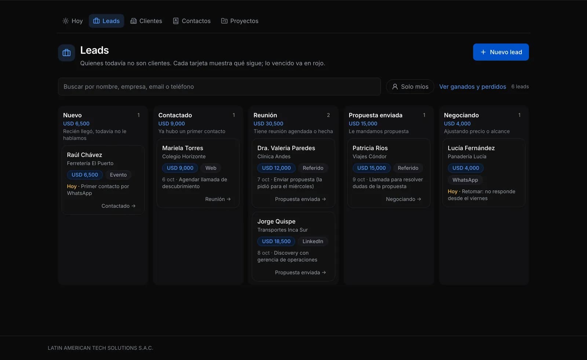Click the Web source tag on Mariela Torres

click(211, 168)
